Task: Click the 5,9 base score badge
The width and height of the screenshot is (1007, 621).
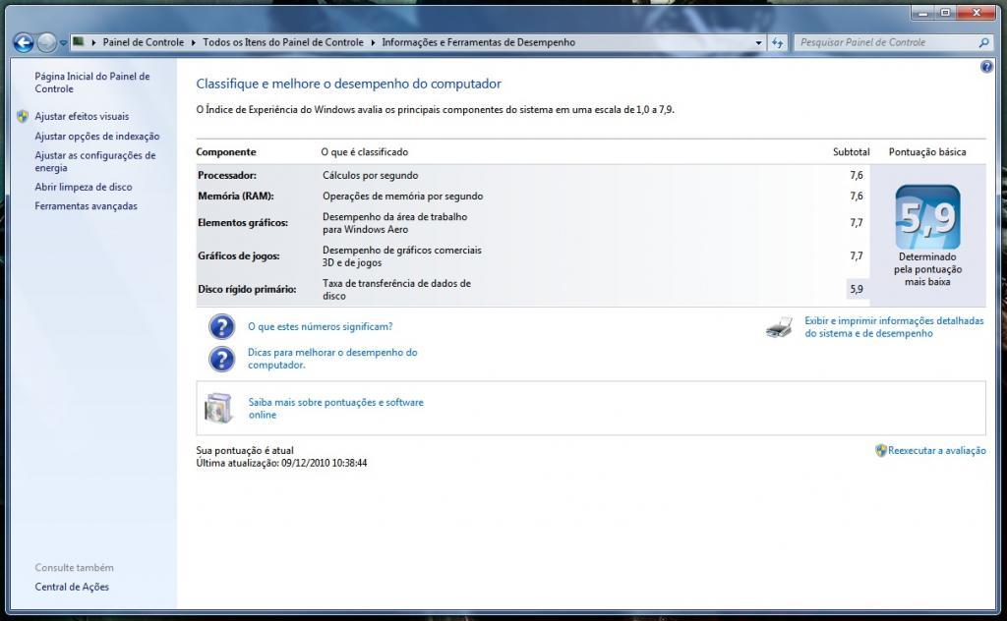Action: (927, 217)
